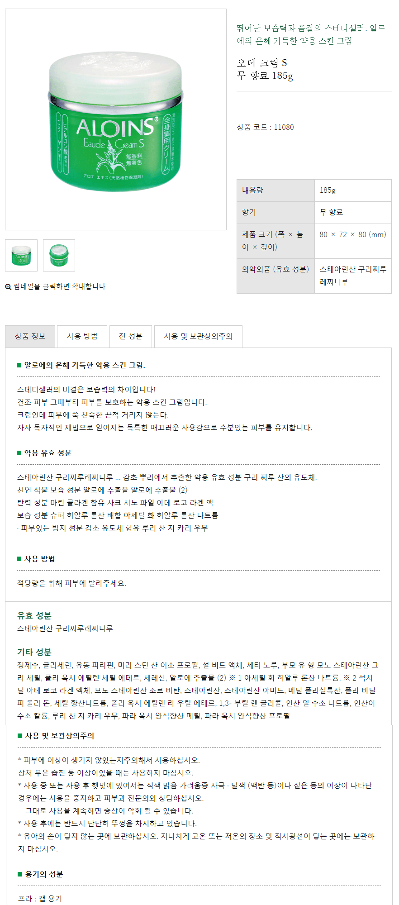Click the green 유효 성분 heading
Image resolution: width=399 pixels, height=905 pixels.
(34, 615)
